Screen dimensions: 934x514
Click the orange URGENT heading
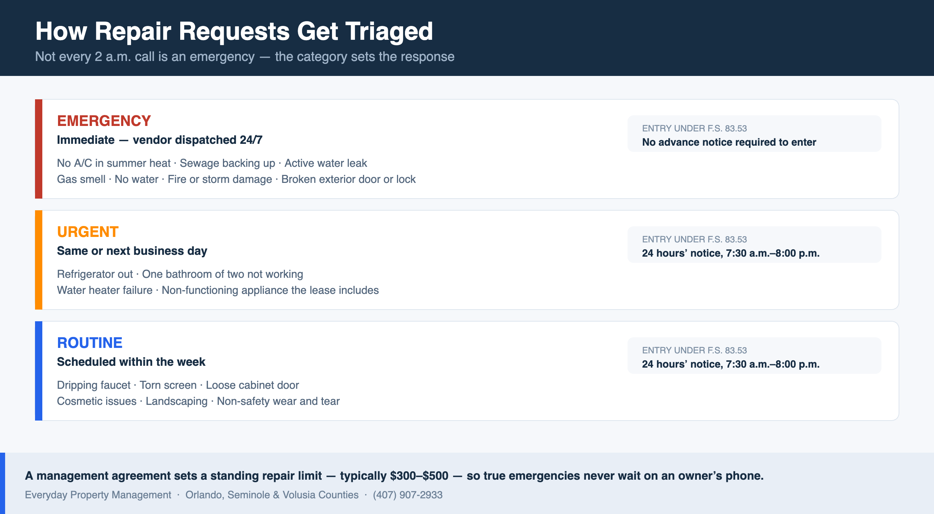pyautogui.click(x=88, y=232)
